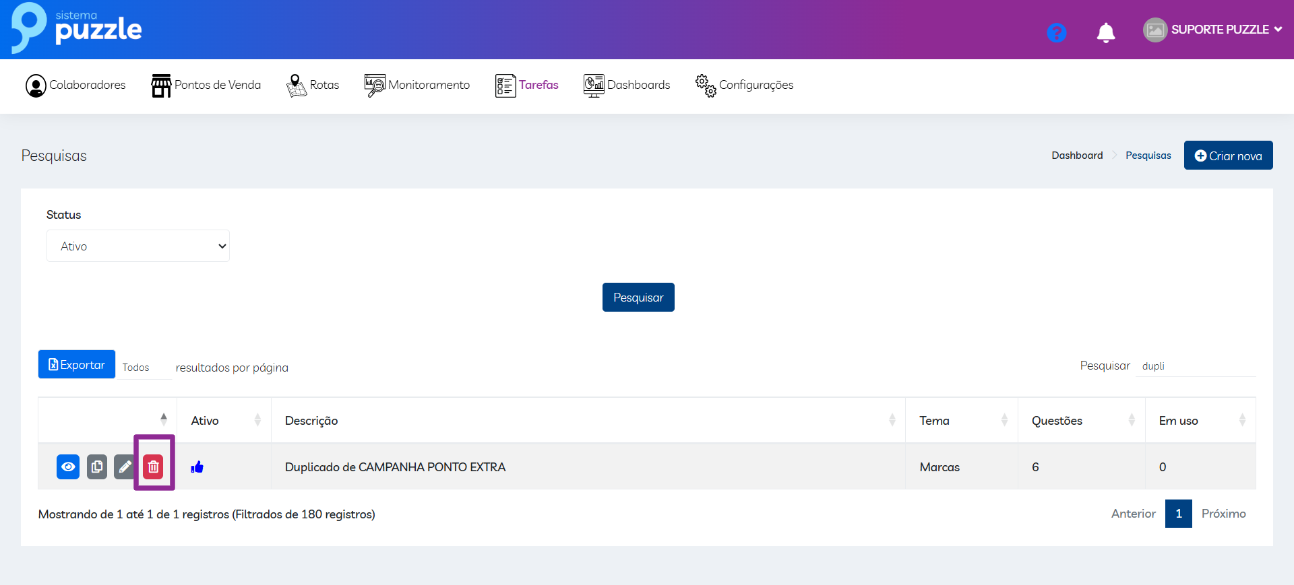Click the table search field containing dupli
Image resolution: width=1294 pixels, height=585 pixels.
[x=1195, y=366]
